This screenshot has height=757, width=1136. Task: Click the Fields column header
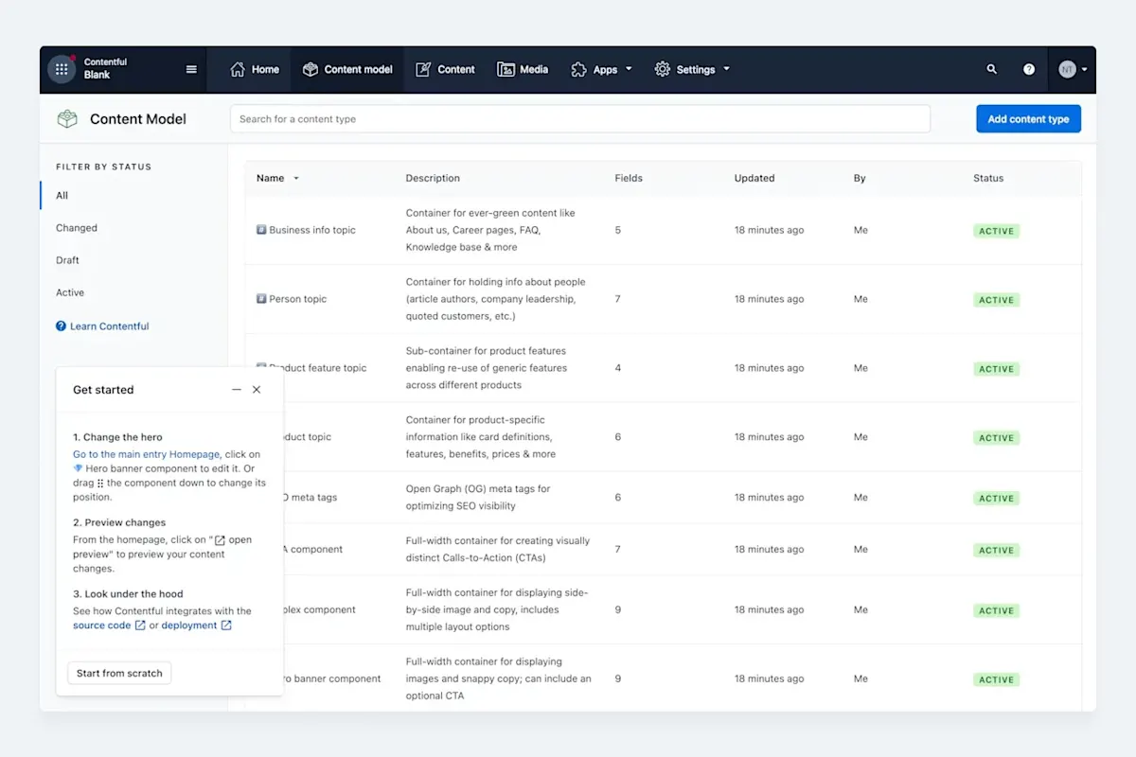629,178
